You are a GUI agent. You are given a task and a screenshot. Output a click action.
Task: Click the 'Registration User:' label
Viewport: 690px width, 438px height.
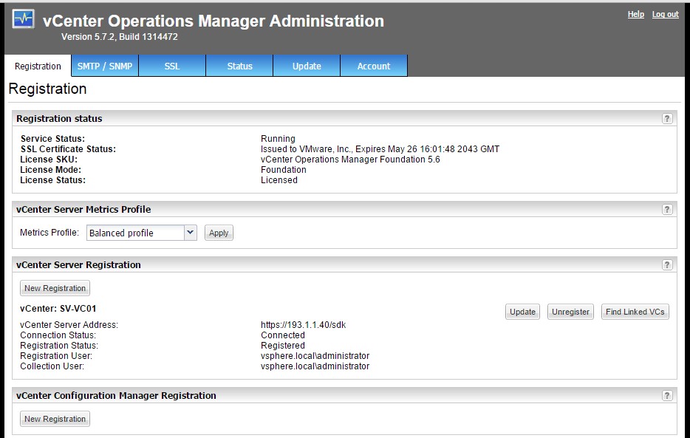click(x=56, y=356)
